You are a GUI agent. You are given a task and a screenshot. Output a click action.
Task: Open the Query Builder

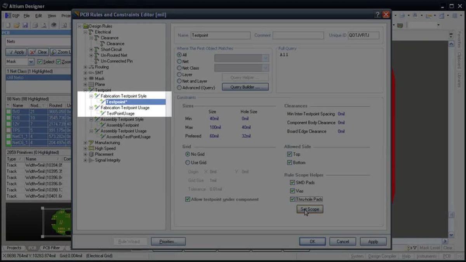[245, 87]
